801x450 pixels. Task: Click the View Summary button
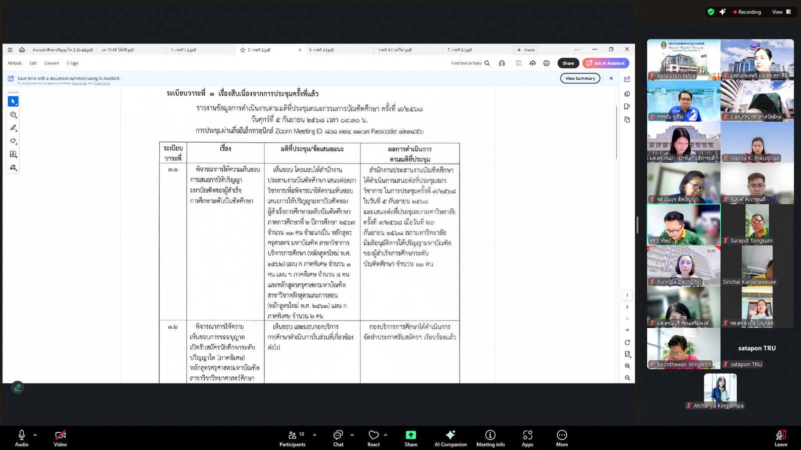[x=580, y=78]
